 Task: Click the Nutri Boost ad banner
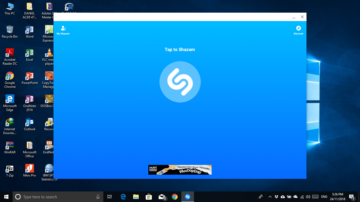[180, 170]
